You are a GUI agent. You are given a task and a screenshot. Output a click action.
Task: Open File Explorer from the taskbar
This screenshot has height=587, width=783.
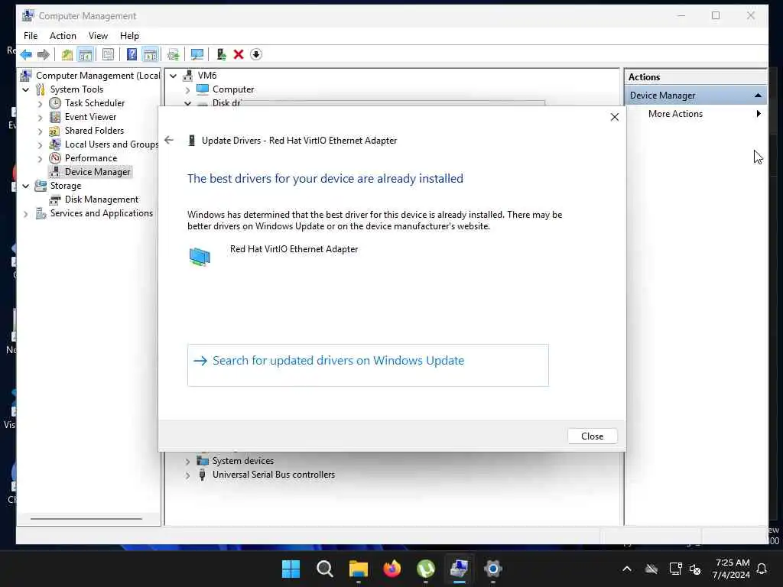click(358, 569)
